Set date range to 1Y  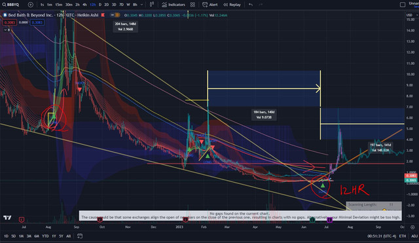click(54, 236)
